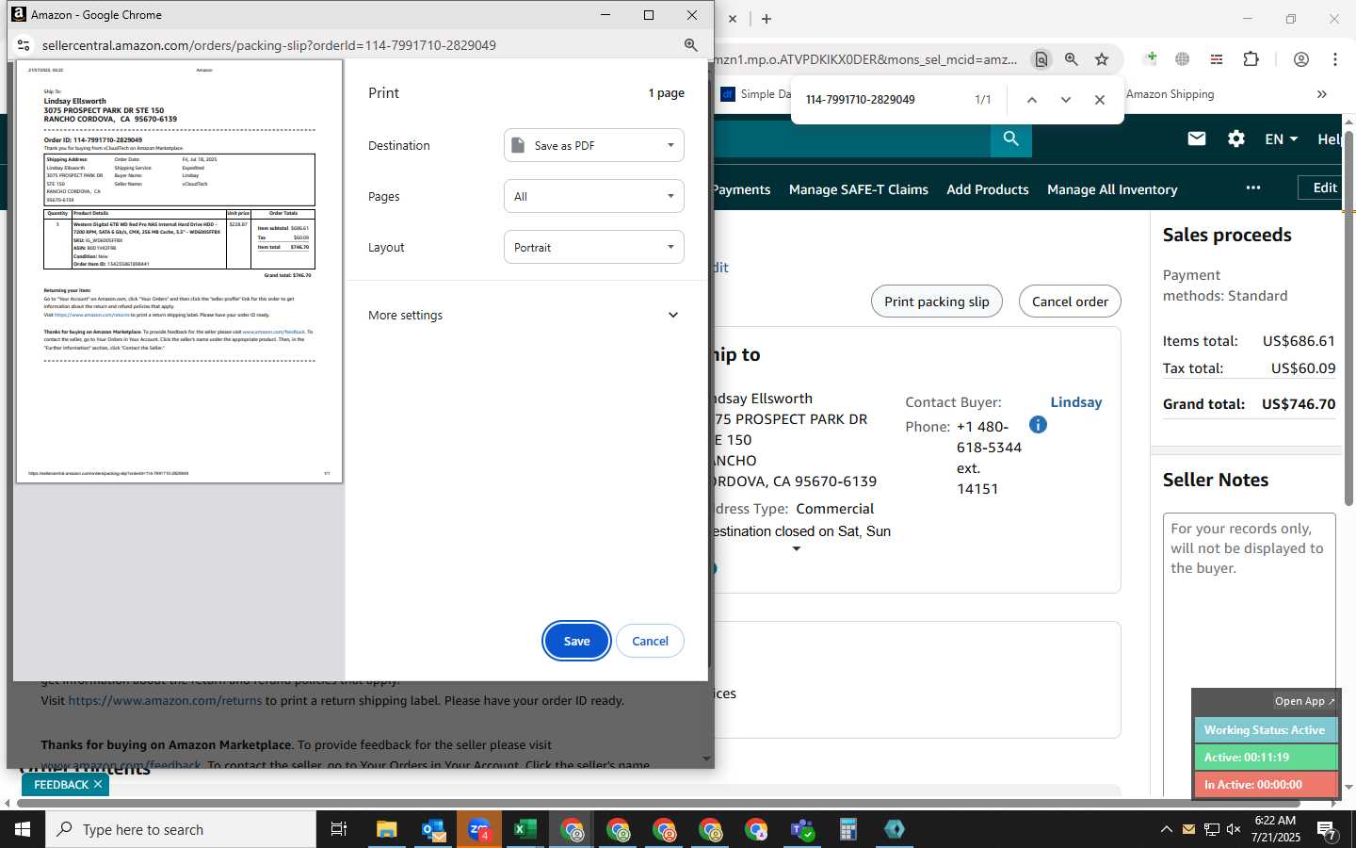
Task: Expand More settings in the print dialog
Action: tap(525, 315)
